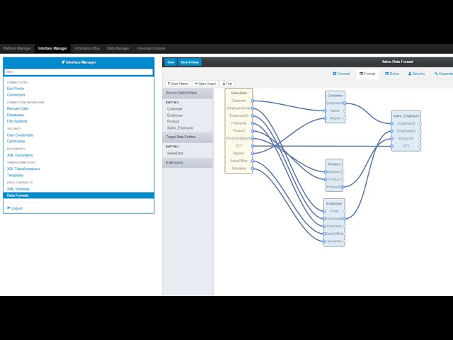Click Sales_Employee QTY input port
This screenshot has width=453, height=340.
pyautogui.click(x=391, y=146)
